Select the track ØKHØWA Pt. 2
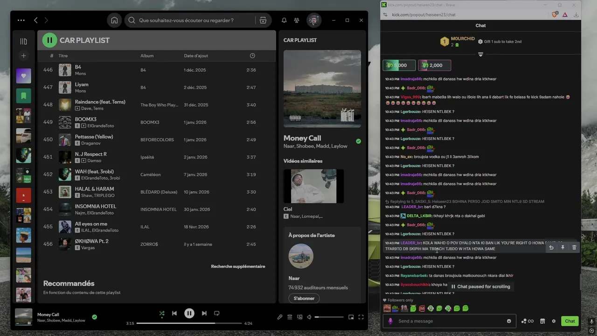Image resolution: width=597 pixels, height=336 pixels. pyautogui.click(x=157, y=244)
